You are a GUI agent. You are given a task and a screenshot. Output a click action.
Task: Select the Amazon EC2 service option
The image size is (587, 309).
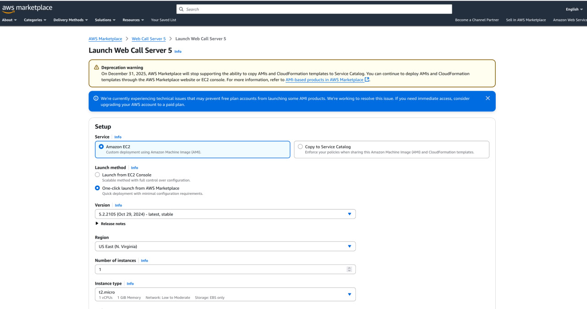pos(193,149)
